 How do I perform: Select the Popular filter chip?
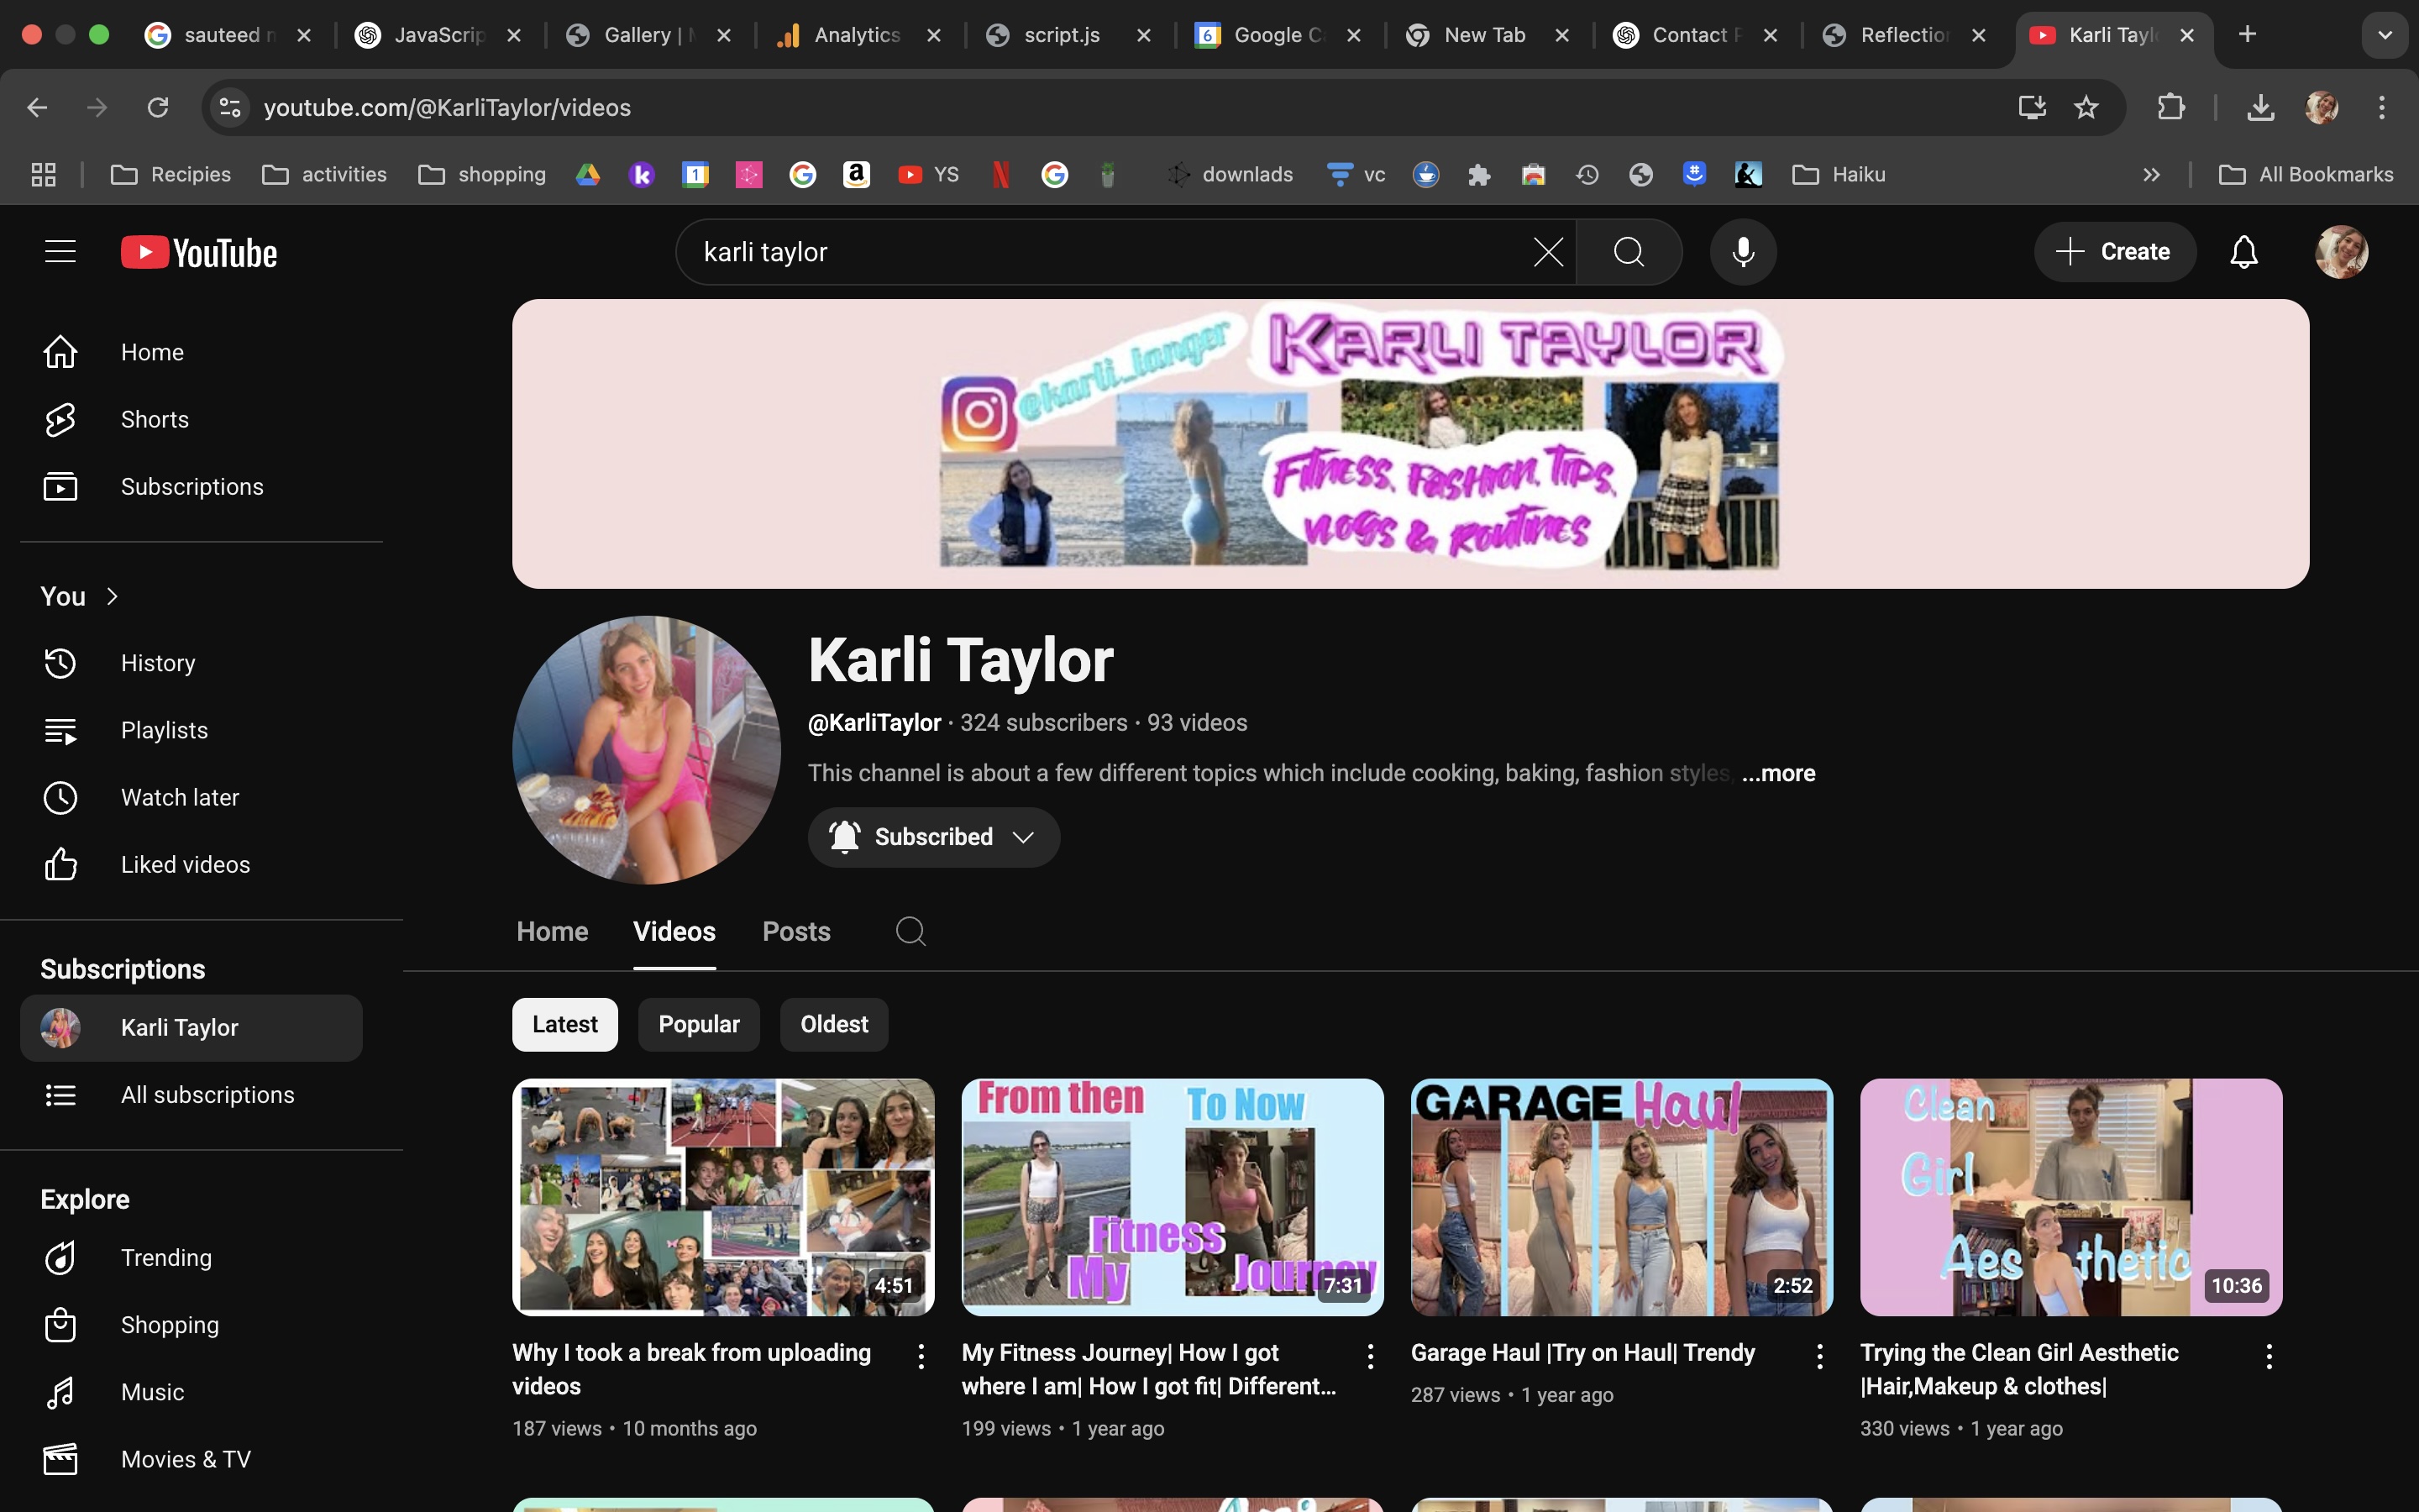coord(699,1024)
